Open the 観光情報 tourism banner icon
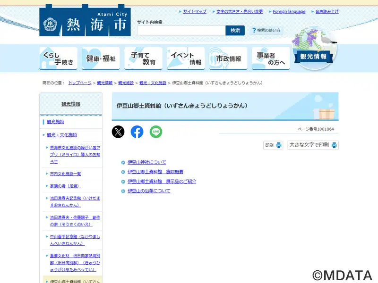 coord(314,52)
